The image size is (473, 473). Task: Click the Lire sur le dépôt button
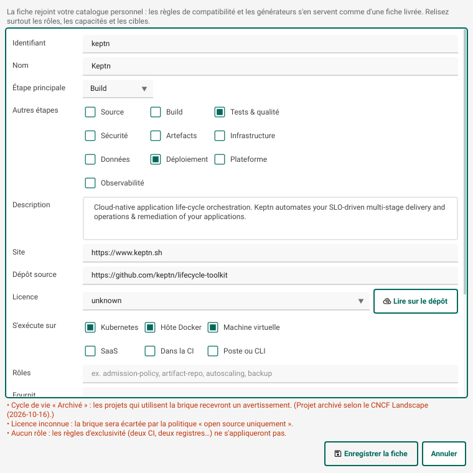click(415, 301)
